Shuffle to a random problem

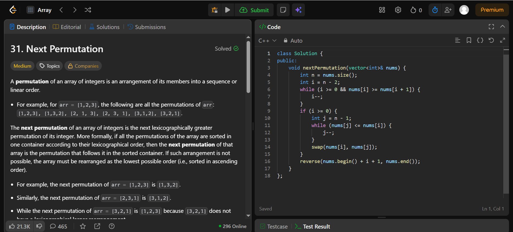coord(88,10)
